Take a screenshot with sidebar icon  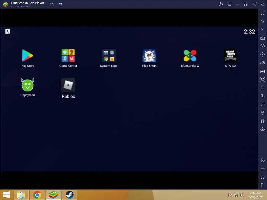tap(263, 79)
